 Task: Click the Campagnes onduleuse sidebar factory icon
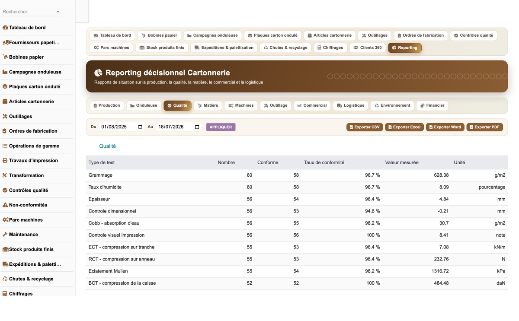5,72
